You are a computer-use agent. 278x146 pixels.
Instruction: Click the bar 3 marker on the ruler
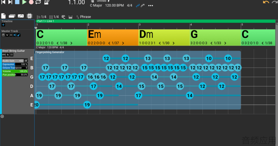[x=140, y=25]
